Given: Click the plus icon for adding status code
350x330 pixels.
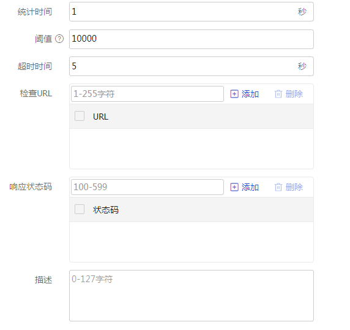Looking at the screenshot, I should [x=234, y=187].
